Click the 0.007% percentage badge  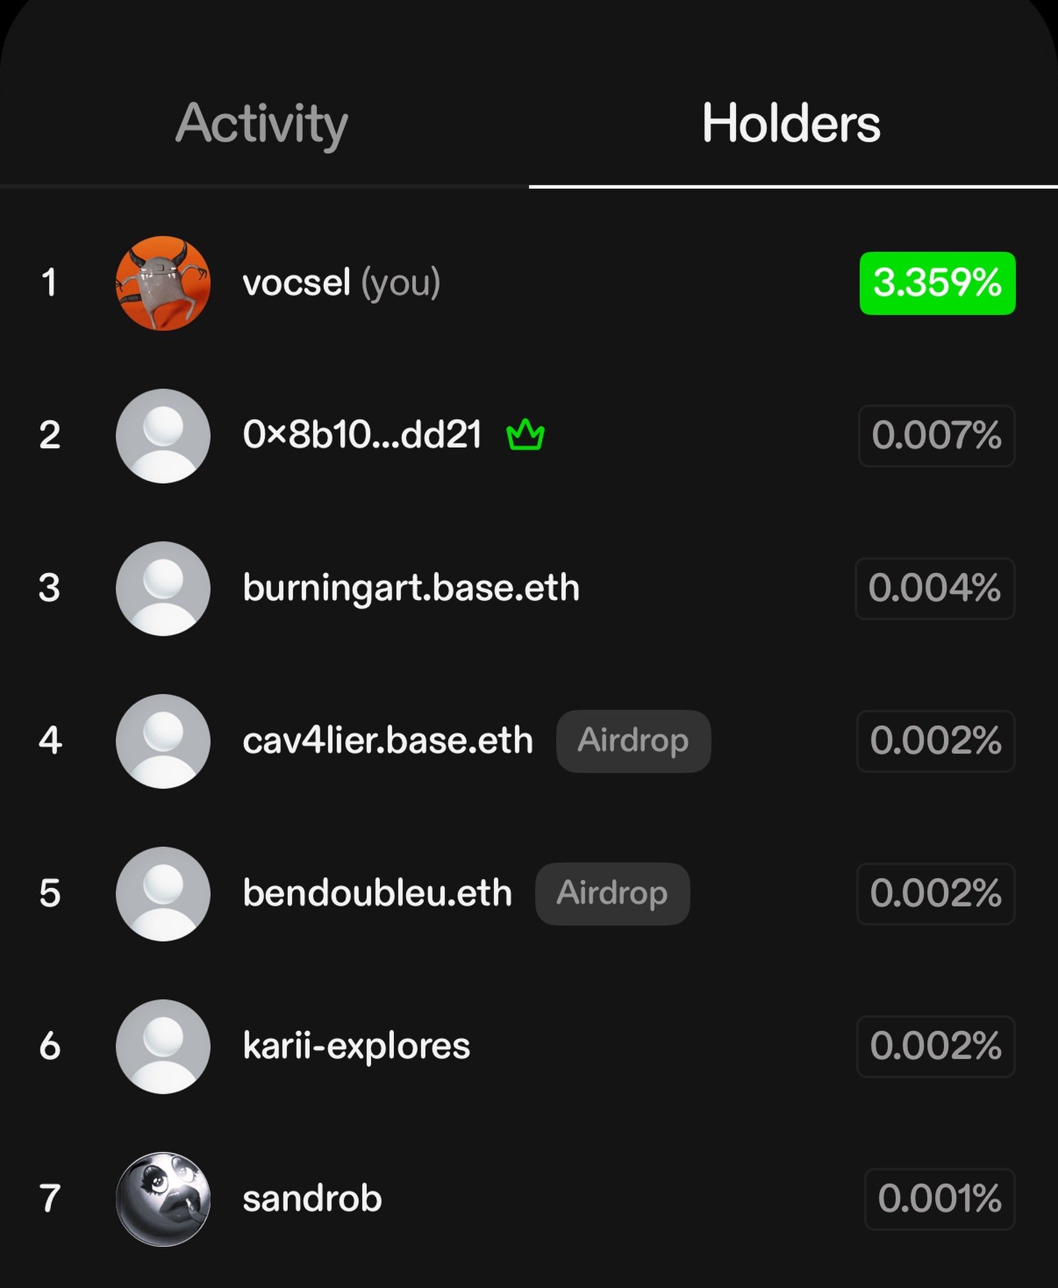(936, 435)
